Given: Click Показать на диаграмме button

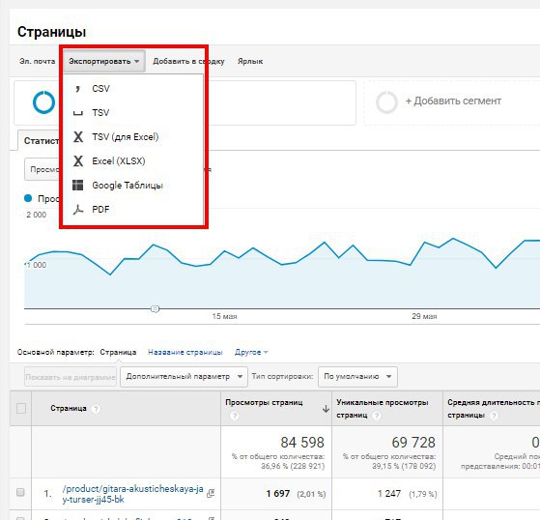Looking at the screenshot, I should coord(71,377).
